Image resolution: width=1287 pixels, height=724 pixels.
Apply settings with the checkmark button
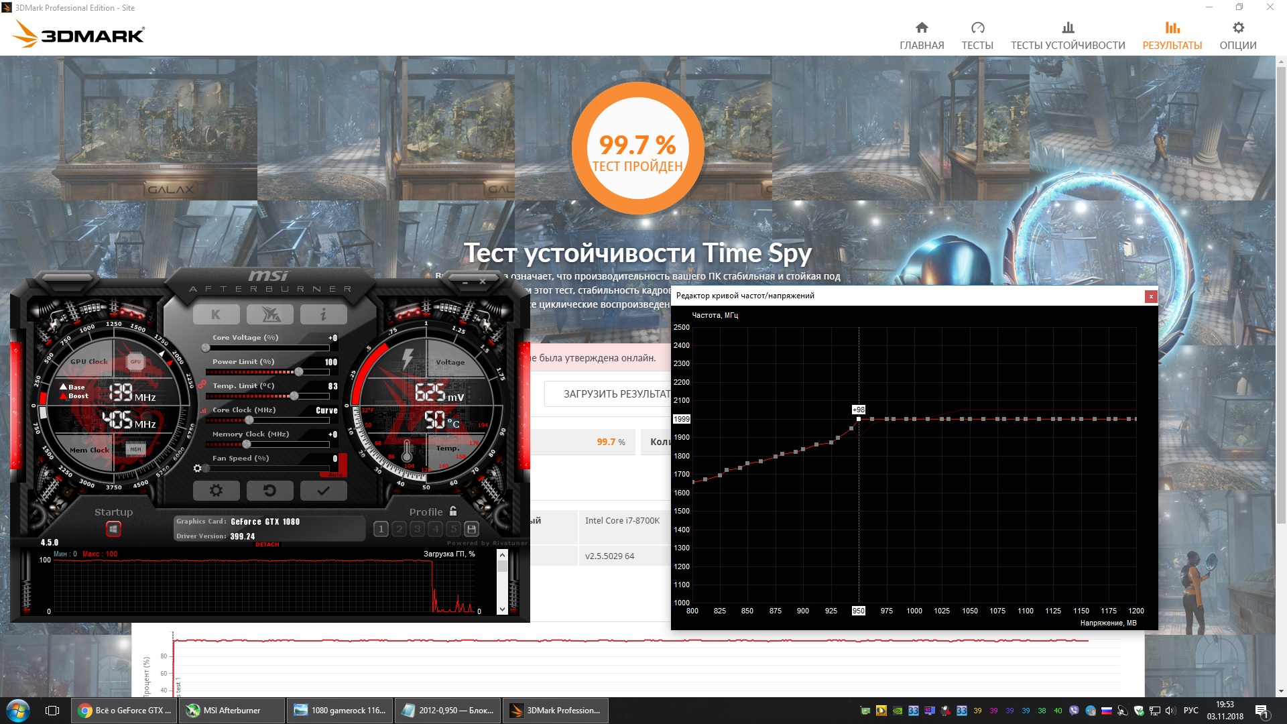pyautogui.click(x=323, y=491)
